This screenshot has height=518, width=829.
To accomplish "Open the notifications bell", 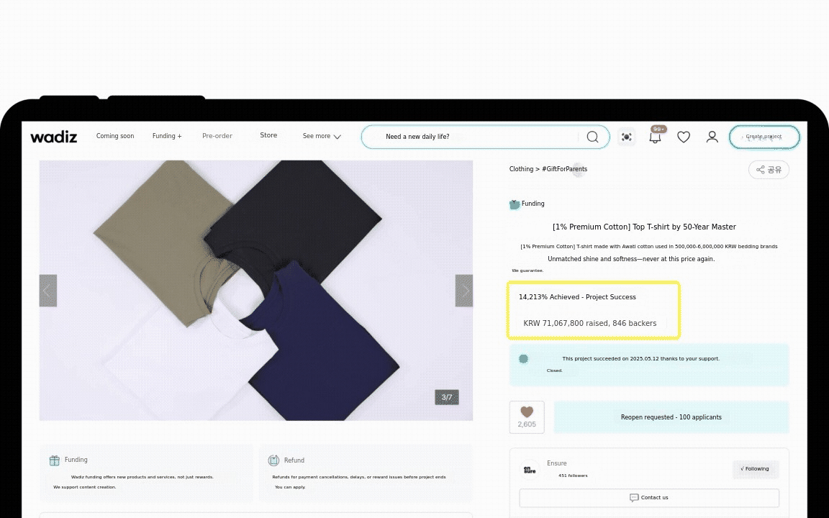I will [x=655, y=137].
